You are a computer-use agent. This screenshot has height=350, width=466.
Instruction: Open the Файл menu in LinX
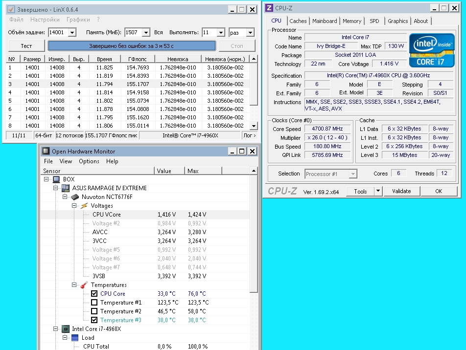click(16, 20)
